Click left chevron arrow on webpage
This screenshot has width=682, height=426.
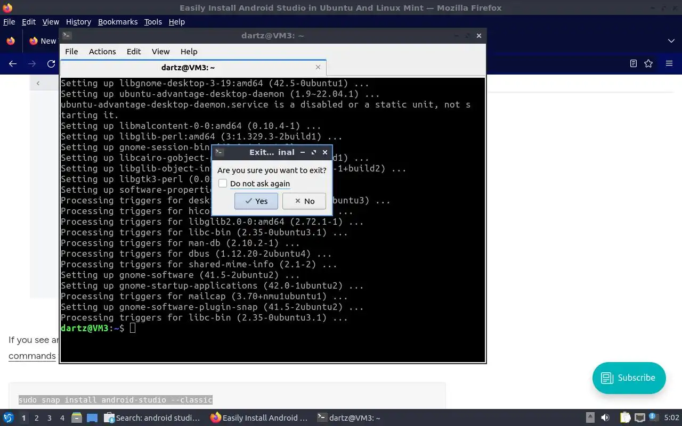tap(38, 83)
